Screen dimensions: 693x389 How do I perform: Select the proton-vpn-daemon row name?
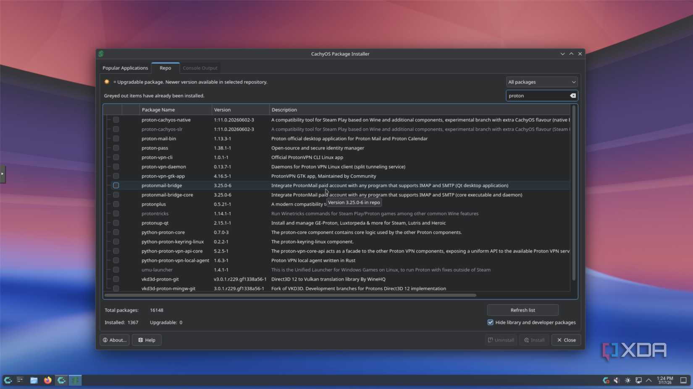point(164,167)
